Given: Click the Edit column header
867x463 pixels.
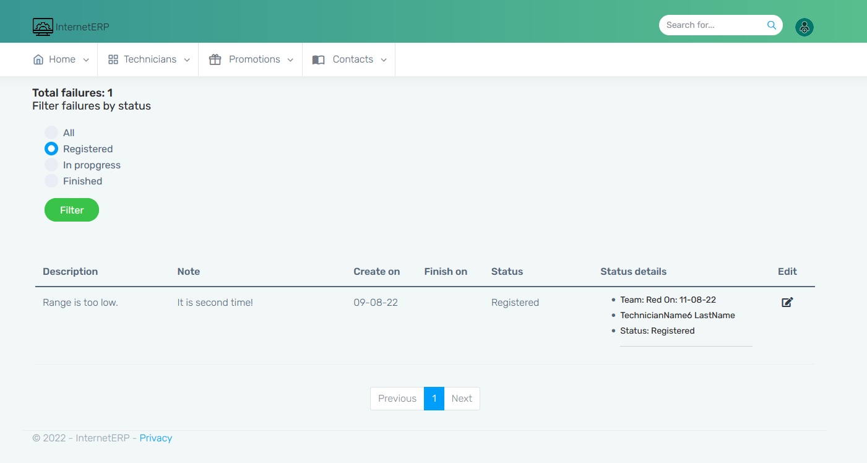Looking at the screenshot, I should point(787,271).
